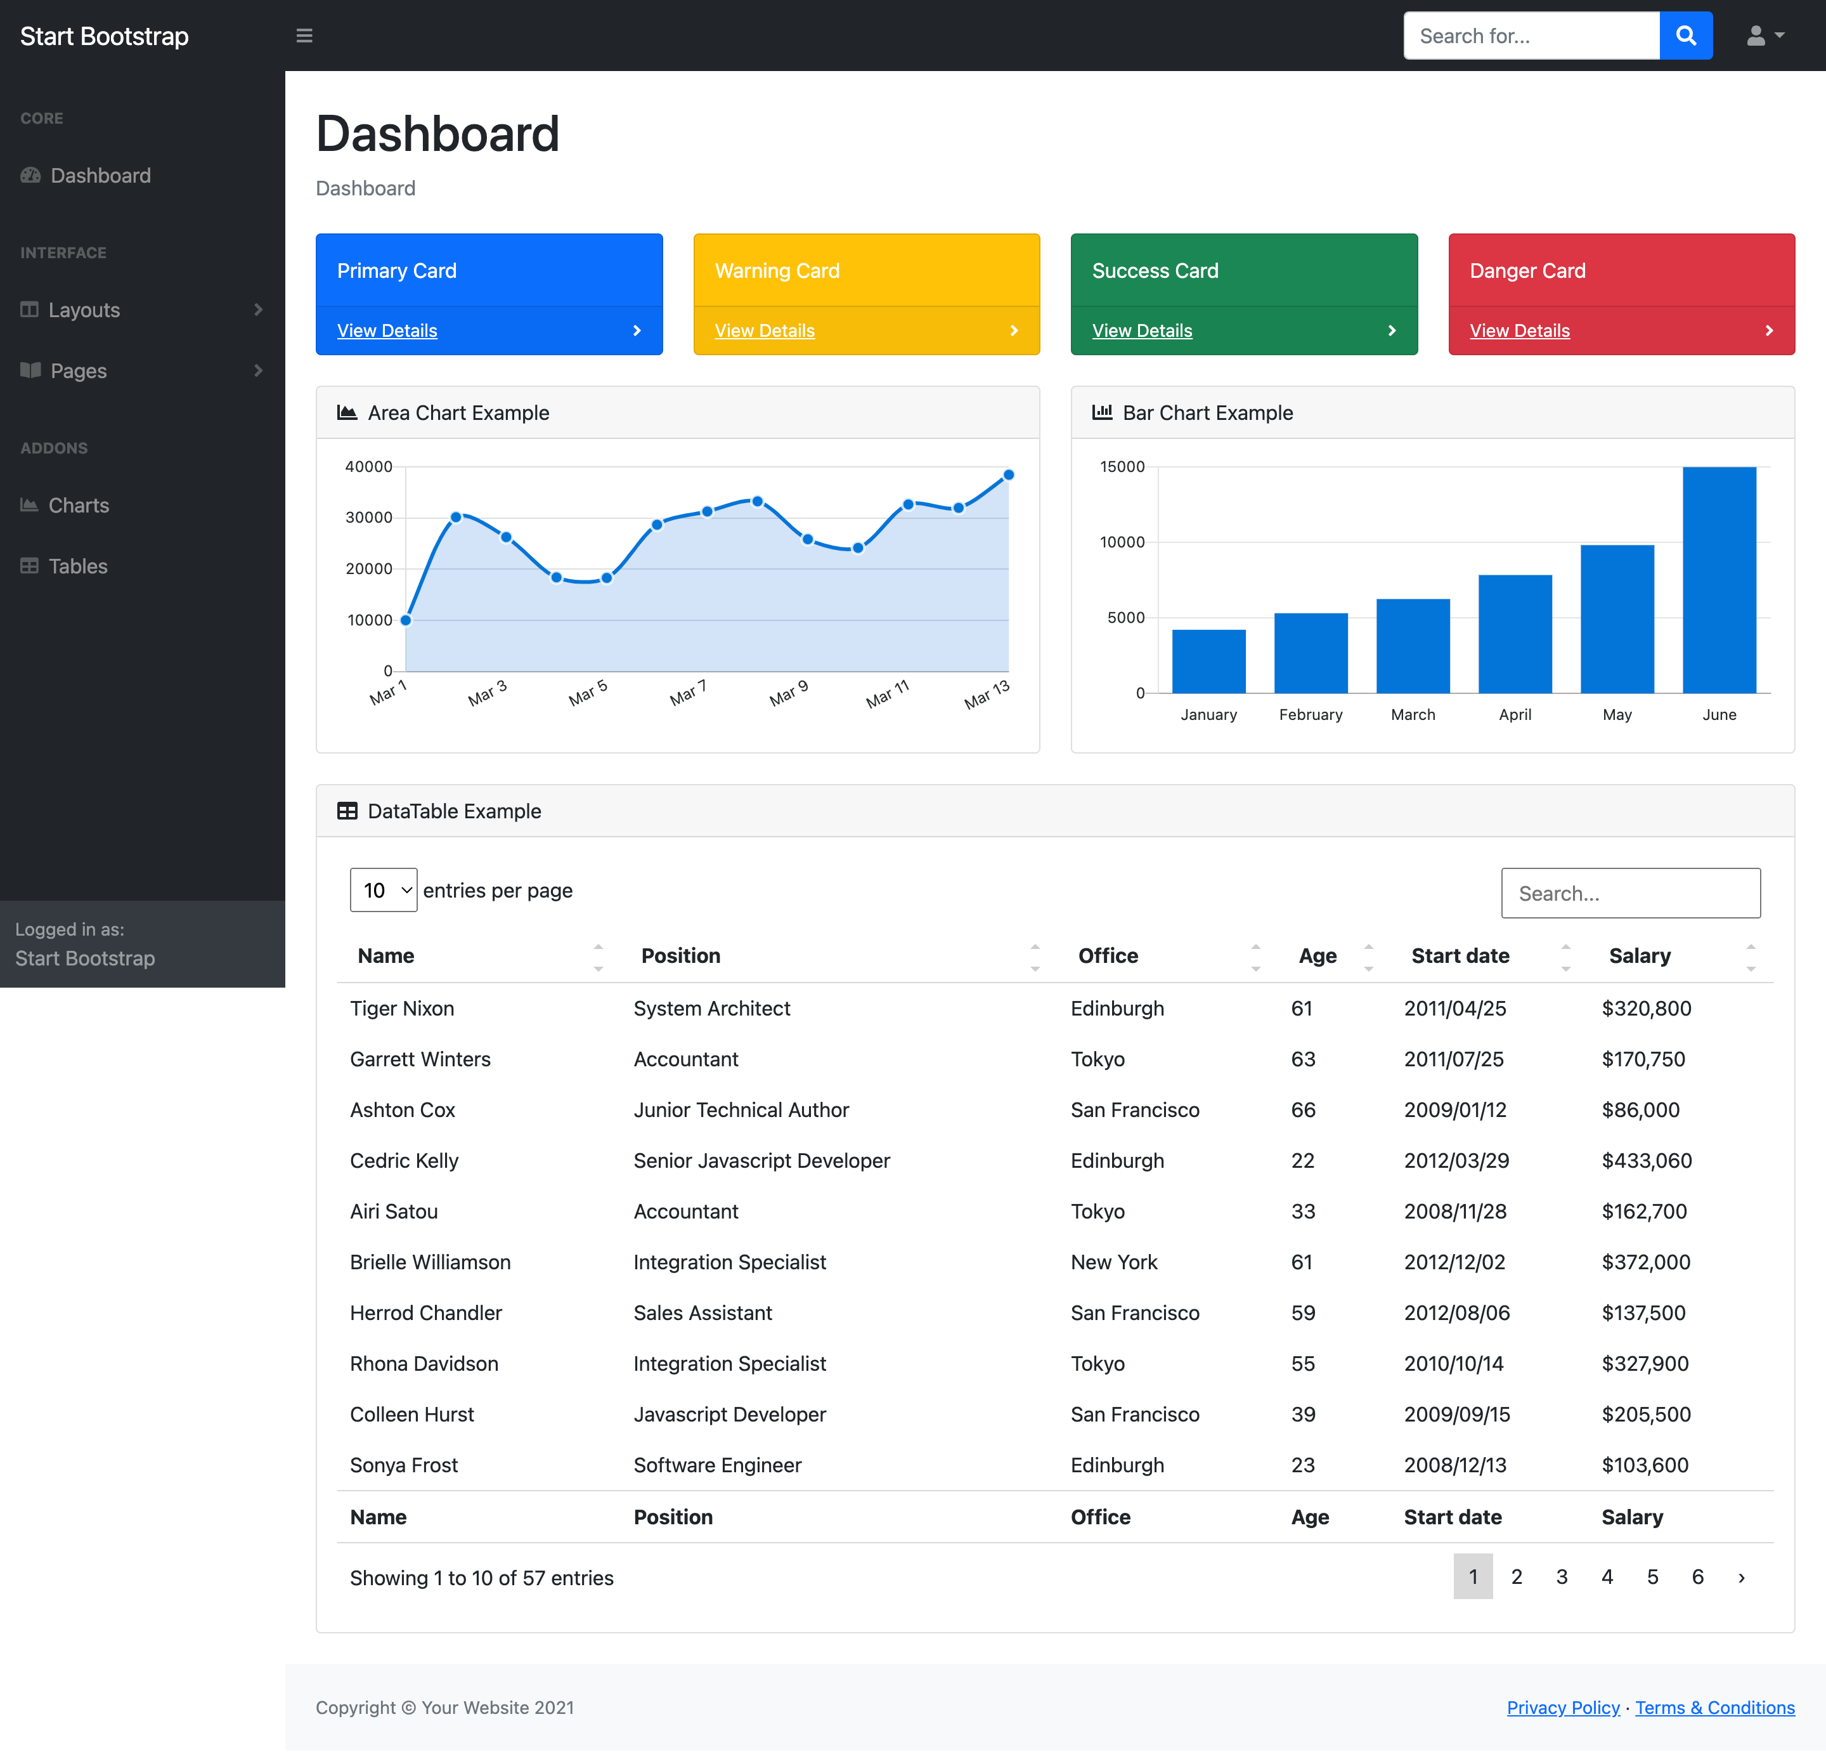Click the Tables icon in the sidebar
Viewport: 1826px width, 1752px height.
(30, 566)
